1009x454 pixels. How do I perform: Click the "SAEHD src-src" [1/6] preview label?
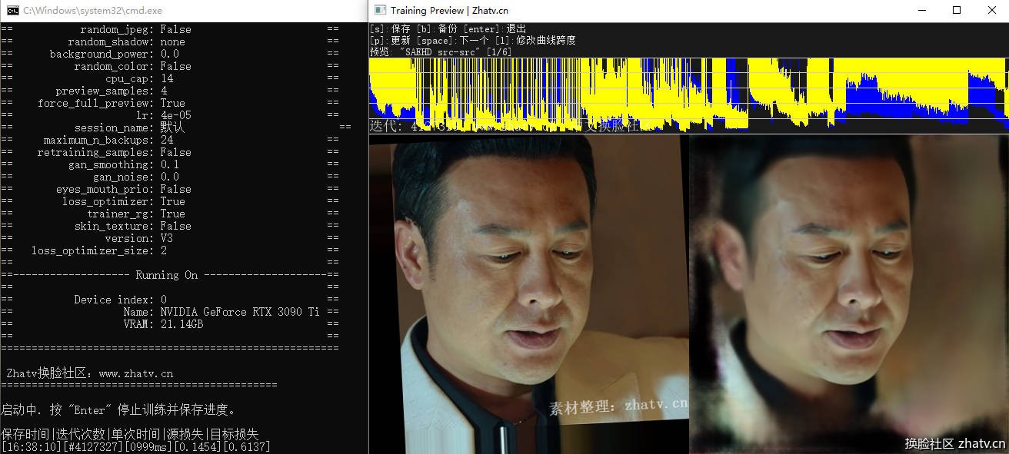pos(441,52)
